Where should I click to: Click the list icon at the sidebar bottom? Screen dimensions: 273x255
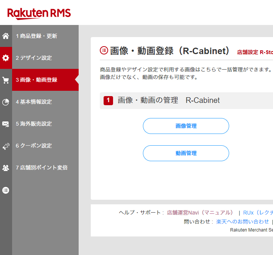(x=6, y=190)
